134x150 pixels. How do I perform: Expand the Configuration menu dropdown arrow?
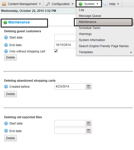(73, 4)
